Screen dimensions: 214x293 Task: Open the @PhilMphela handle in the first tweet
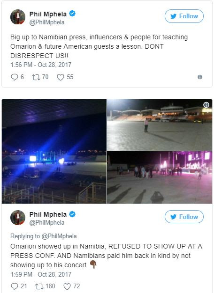coord(47,22)
